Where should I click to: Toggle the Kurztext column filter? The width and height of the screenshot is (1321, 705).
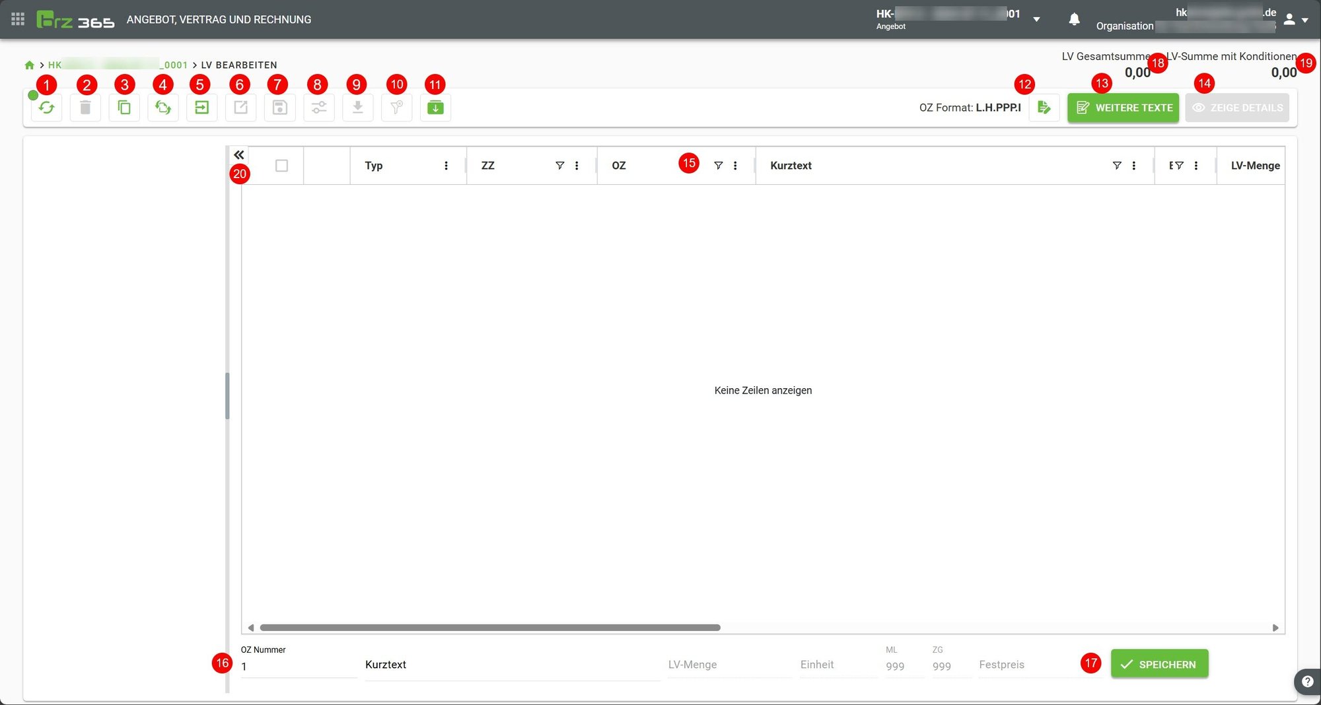tap(1116, 166)
